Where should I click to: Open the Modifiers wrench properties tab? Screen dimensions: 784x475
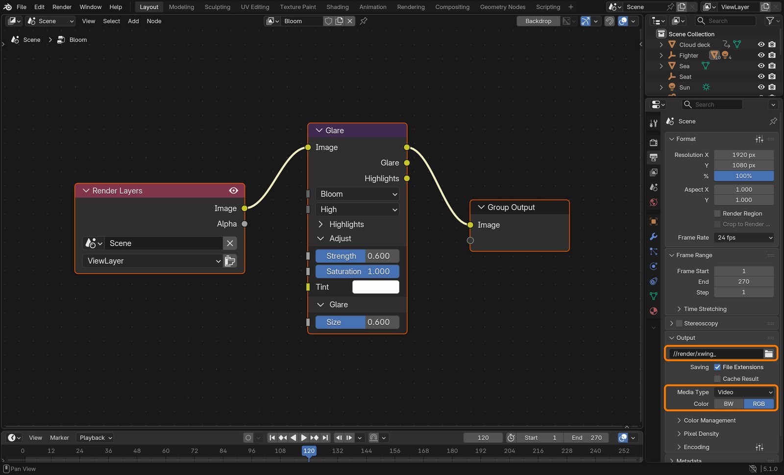[x=653, y=237]
